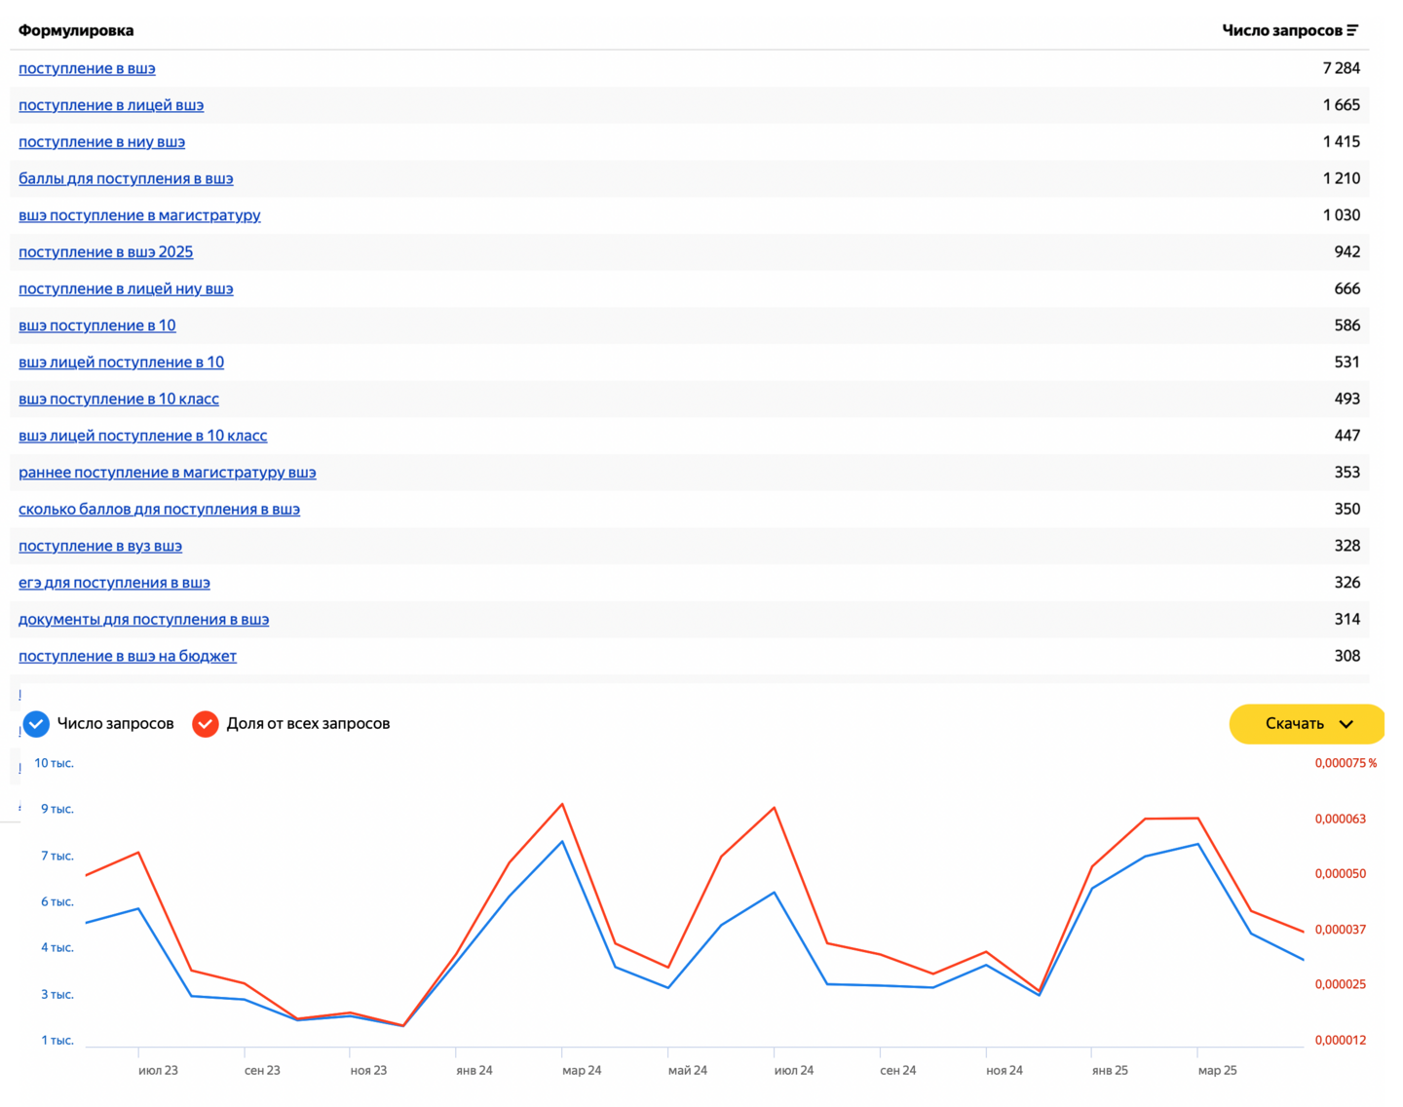The width and height of the screenshot is (1403, 1107).
Task: Click the Формулировка column header
Action: point(76,30)
